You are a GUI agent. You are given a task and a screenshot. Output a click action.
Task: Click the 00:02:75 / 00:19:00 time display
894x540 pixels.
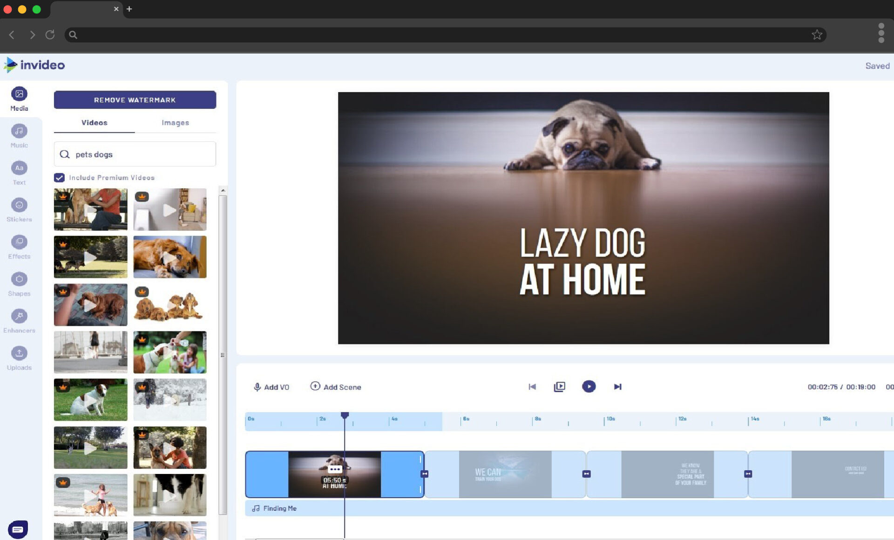(x=841, y=387)
